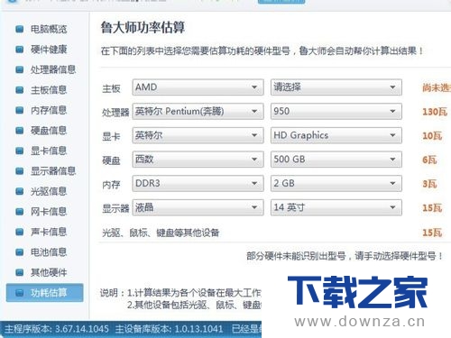This screenshot has height=338, width=451.
Task: Click the 主设备库版本 1.0.13.1041 status text
Action: pyautogui.click(x=169, y=329)
